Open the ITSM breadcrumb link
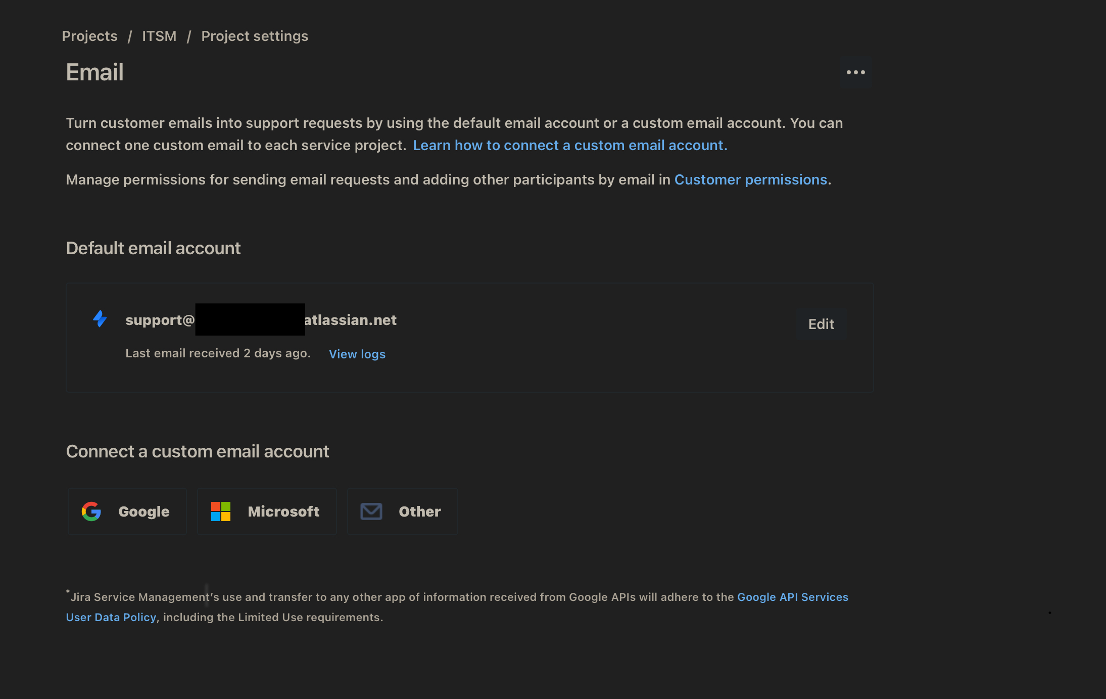Screen dimensions: 1106x699 point(159,36)
